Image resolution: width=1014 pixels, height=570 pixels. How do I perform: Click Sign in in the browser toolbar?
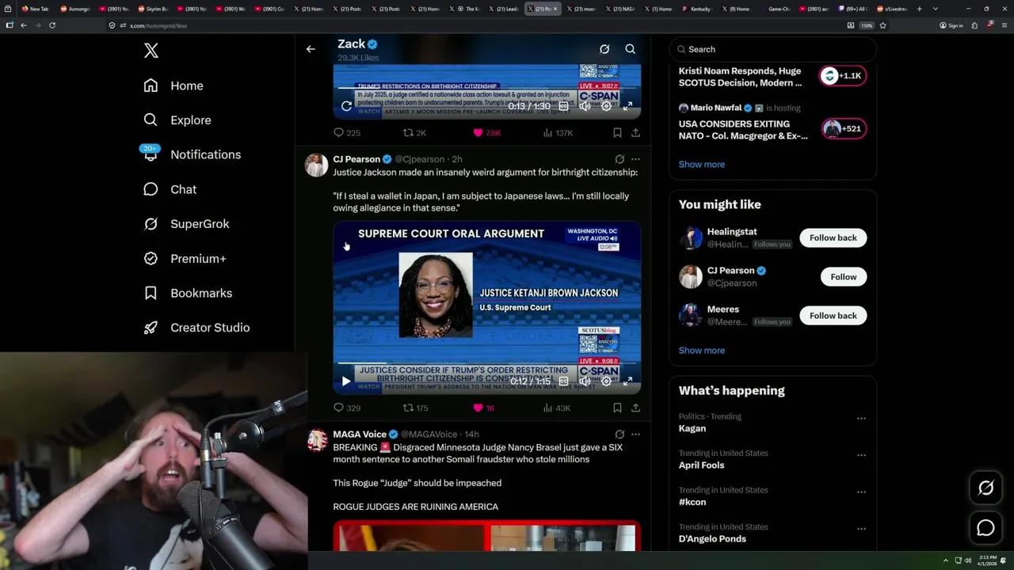951,25
